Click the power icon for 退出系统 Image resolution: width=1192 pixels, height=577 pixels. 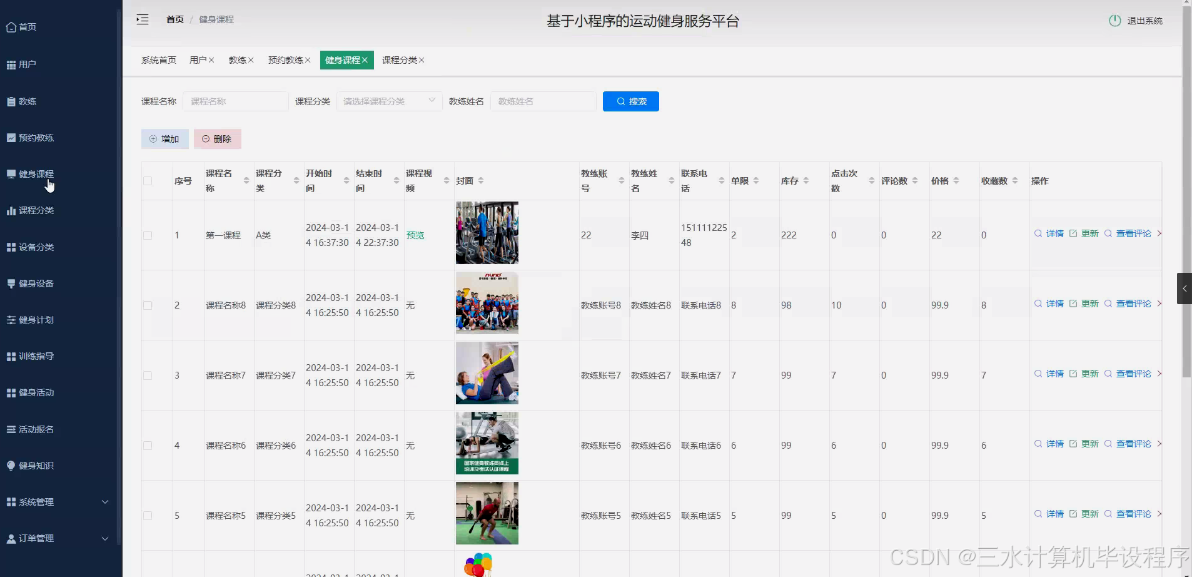pyautogui.click(x=1114, y=21)
